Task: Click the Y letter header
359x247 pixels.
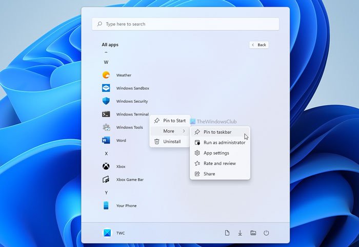Action: 106,193
